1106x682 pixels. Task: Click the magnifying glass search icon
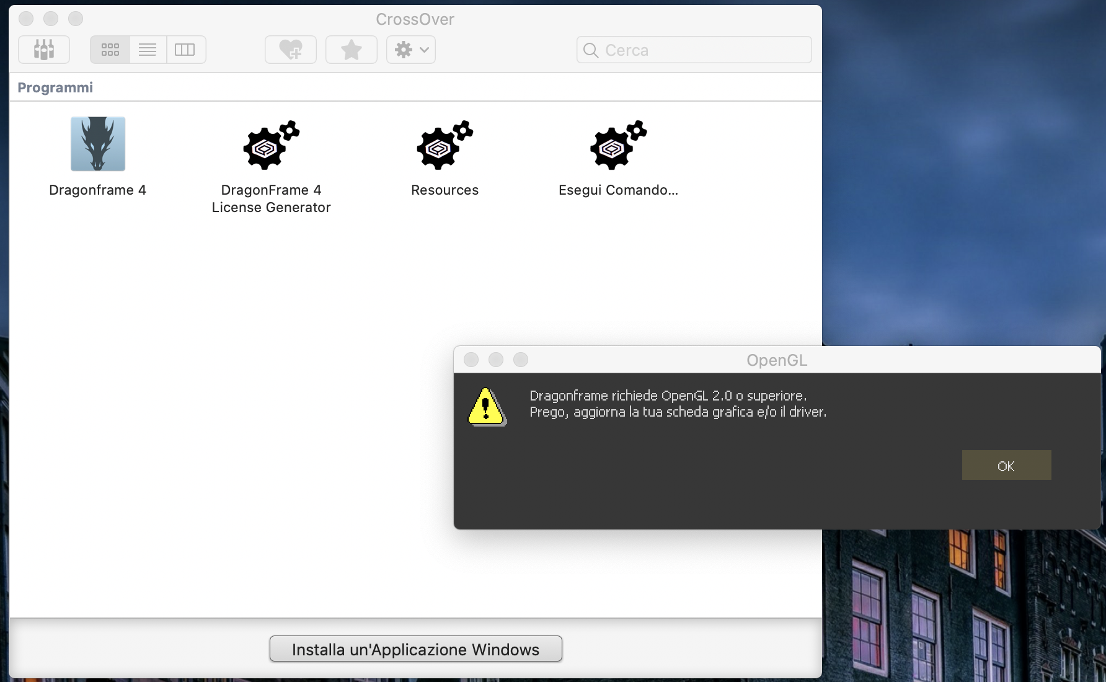pos(591,50)
